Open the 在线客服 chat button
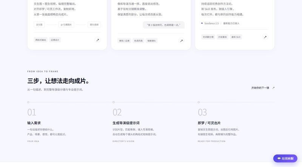This screenshot has height=167, width=302. (x=285, y=158)
